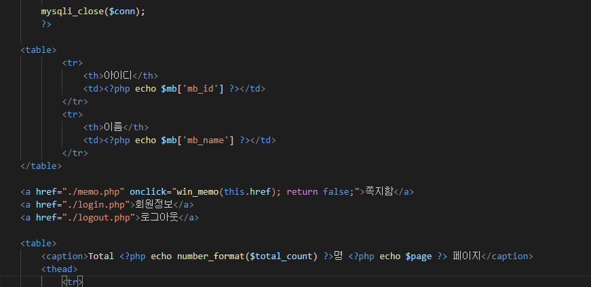Click the ./logout.php href value

(x=98, y=218)
